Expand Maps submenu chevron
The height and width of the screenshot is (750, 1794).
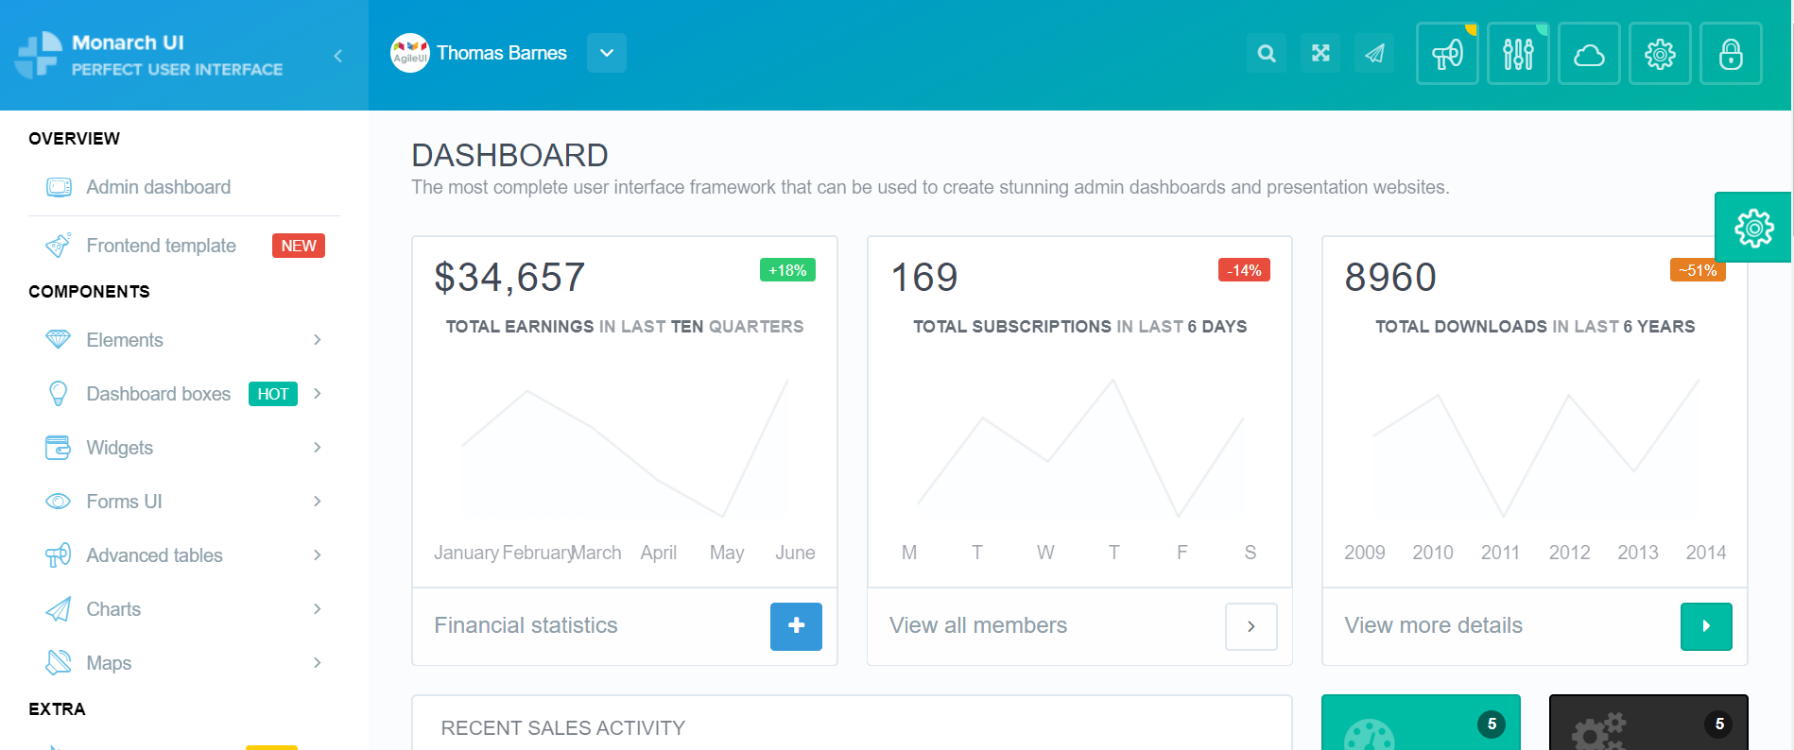[x=318, y=662]
